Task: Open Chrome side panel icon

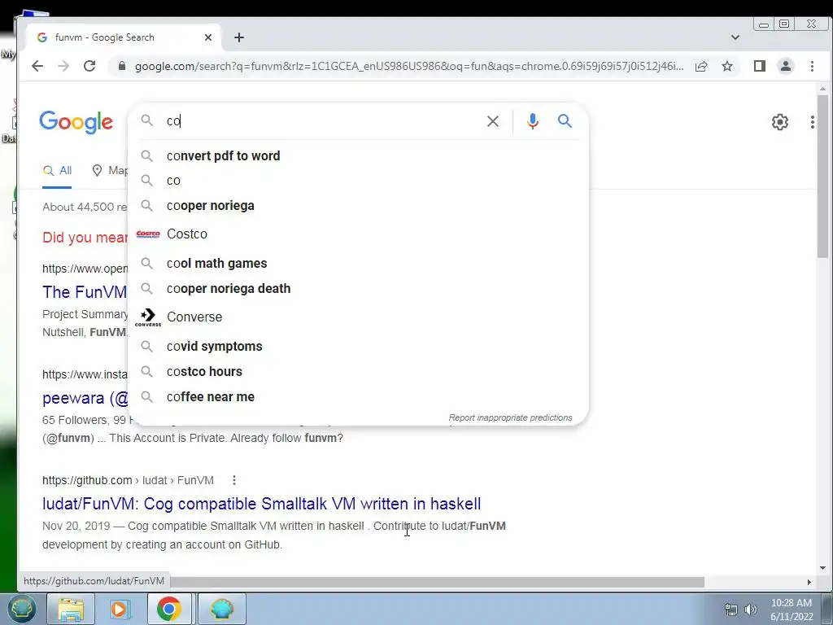Action: pyautogui.click(x=759, y=66)
